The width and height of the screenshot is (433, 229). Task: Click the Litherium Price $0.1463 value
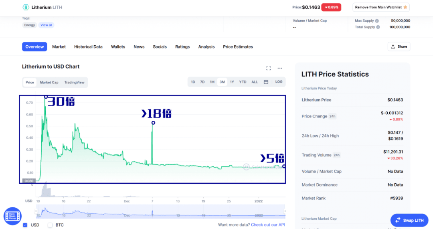coord(395,100)
